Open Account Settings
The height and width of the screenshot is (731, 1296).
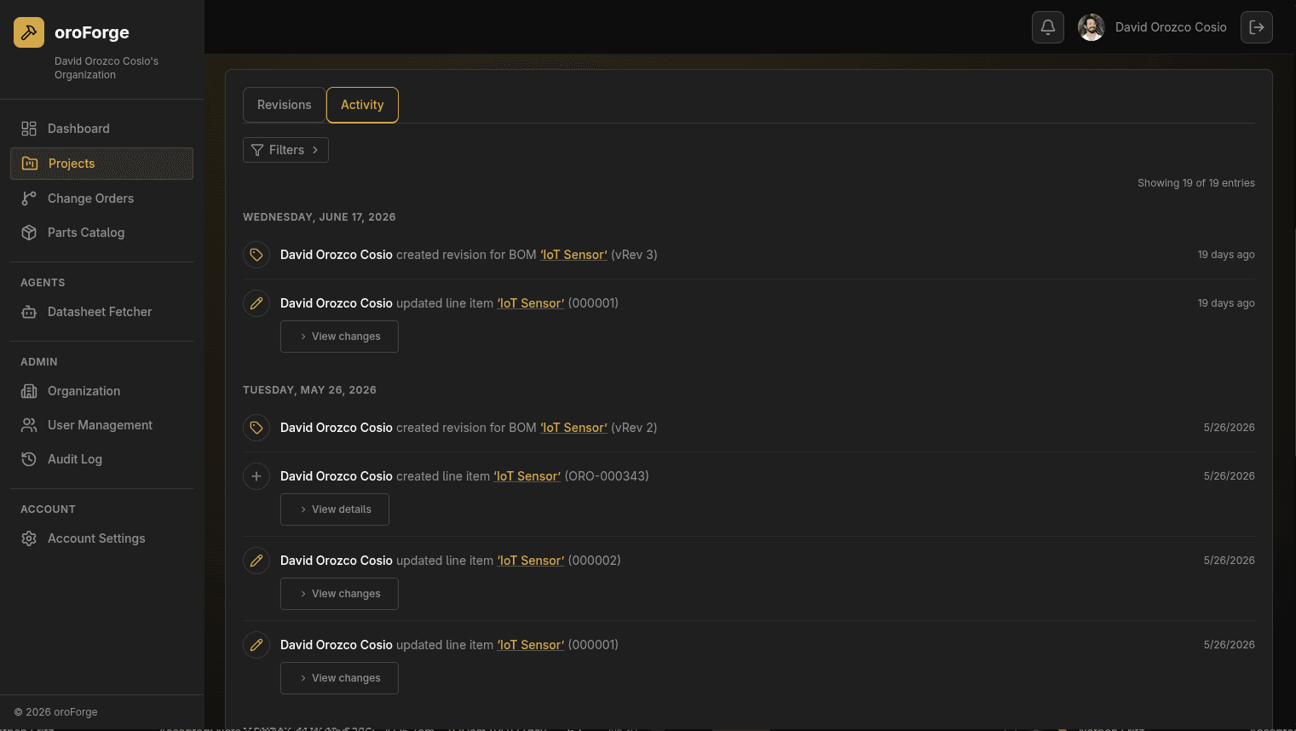coord(101,538)
